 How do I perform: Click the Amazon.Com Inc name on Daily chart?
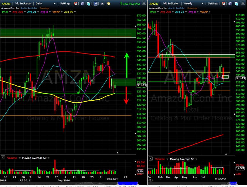point(10,8)
